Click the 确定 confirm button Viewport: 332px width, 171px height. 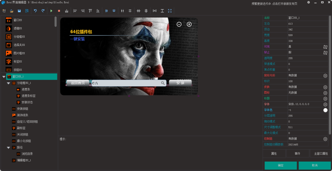pos(280,165)
